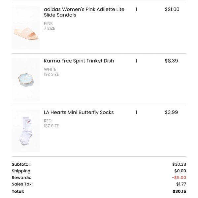Open the LA Hearts butterfly socks image
The width and height of the screenshot is (198, 198).
coord(26,131)
